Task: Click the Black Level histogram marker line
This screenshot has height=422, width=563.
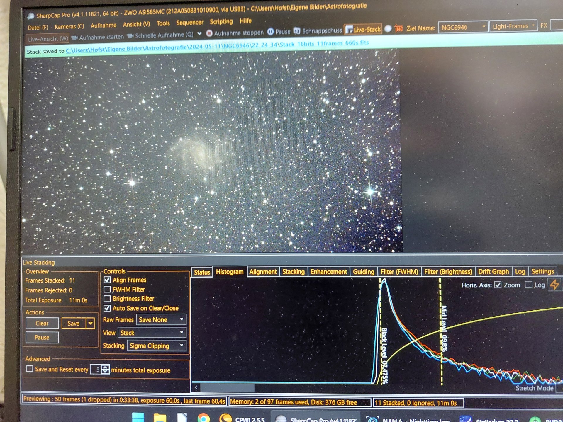Action: [381, 331]
